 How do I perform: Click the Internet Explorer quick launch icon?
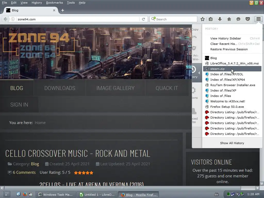point(19,194)
